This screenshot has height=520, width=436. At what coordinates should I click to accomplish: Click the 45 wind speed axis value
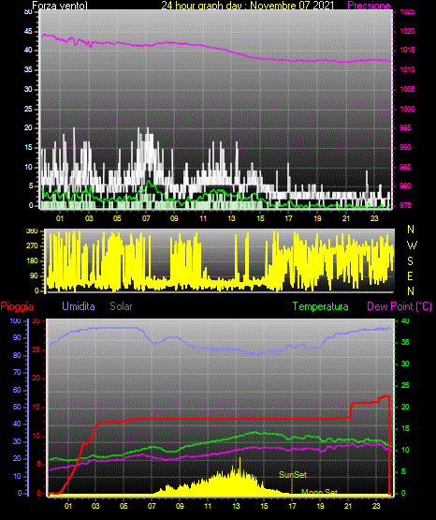[x=28, y=32]
